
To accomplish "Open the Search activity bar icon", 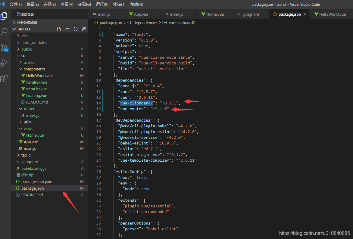I will click(x=4, y=31).
